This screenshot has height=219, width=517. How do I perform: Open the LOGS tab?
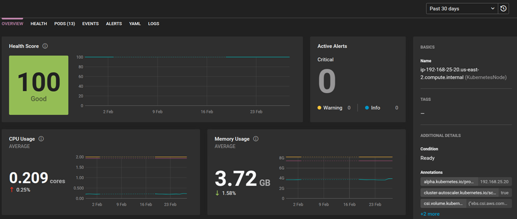point(154,24)
